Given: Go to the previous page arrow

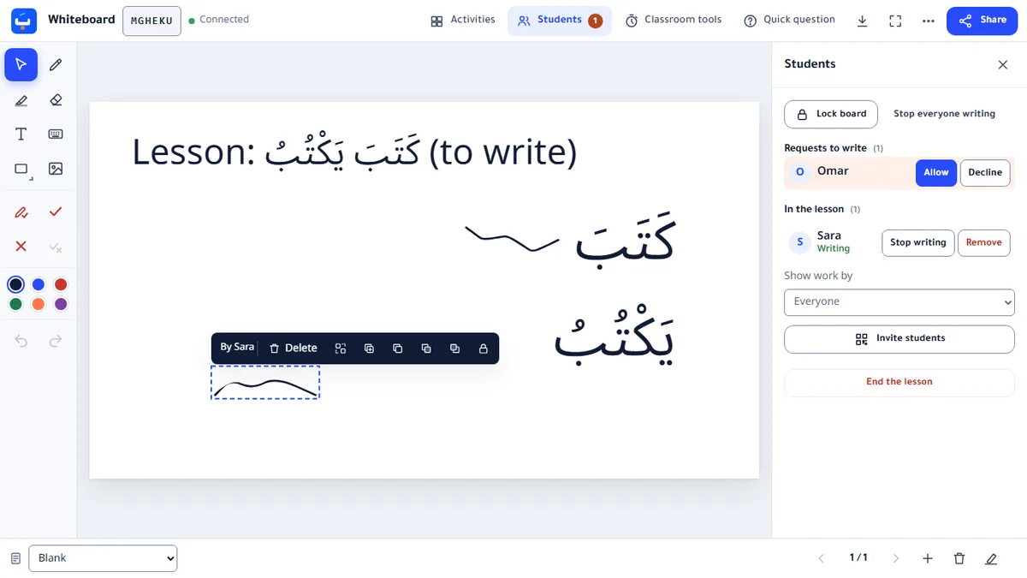Looking at the screenshot, I should [822, 558].
